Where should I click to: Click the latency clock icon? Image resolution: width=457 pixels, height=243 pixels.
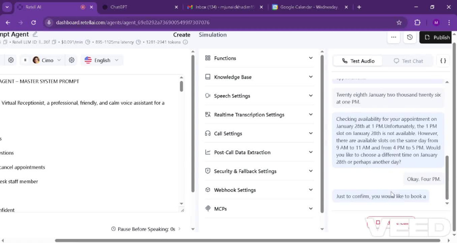coord(138,42)
